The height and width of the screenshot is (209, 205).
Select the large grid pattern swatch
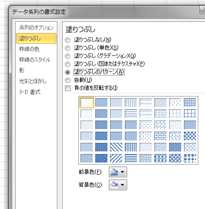tap(190, 113)
